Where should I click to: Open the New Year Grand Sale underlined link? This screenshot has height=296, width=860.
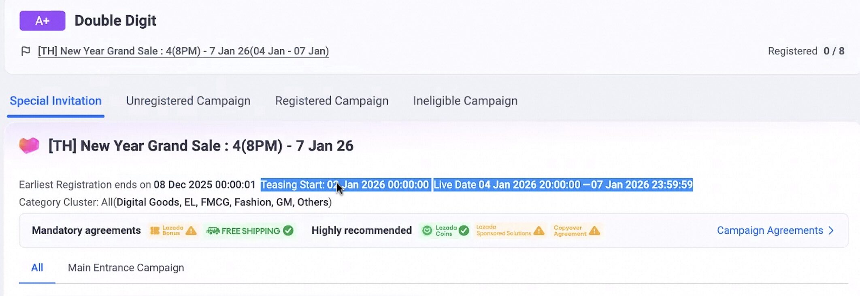click(183, 51)
